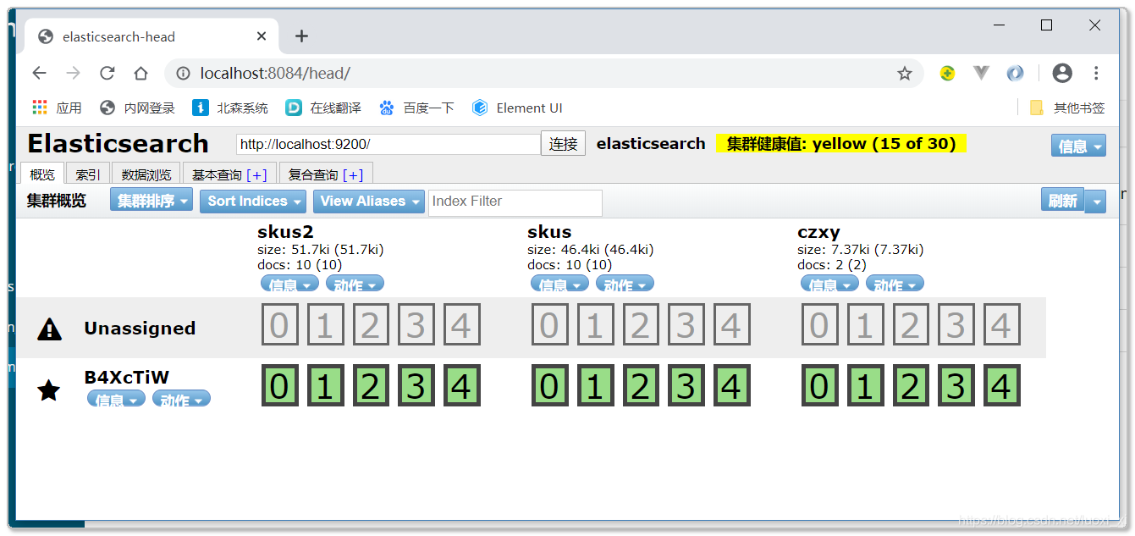Screen dimensions: 1135x536
Task: Close the elasticsearch-head tab
Action: pos(262,36)
